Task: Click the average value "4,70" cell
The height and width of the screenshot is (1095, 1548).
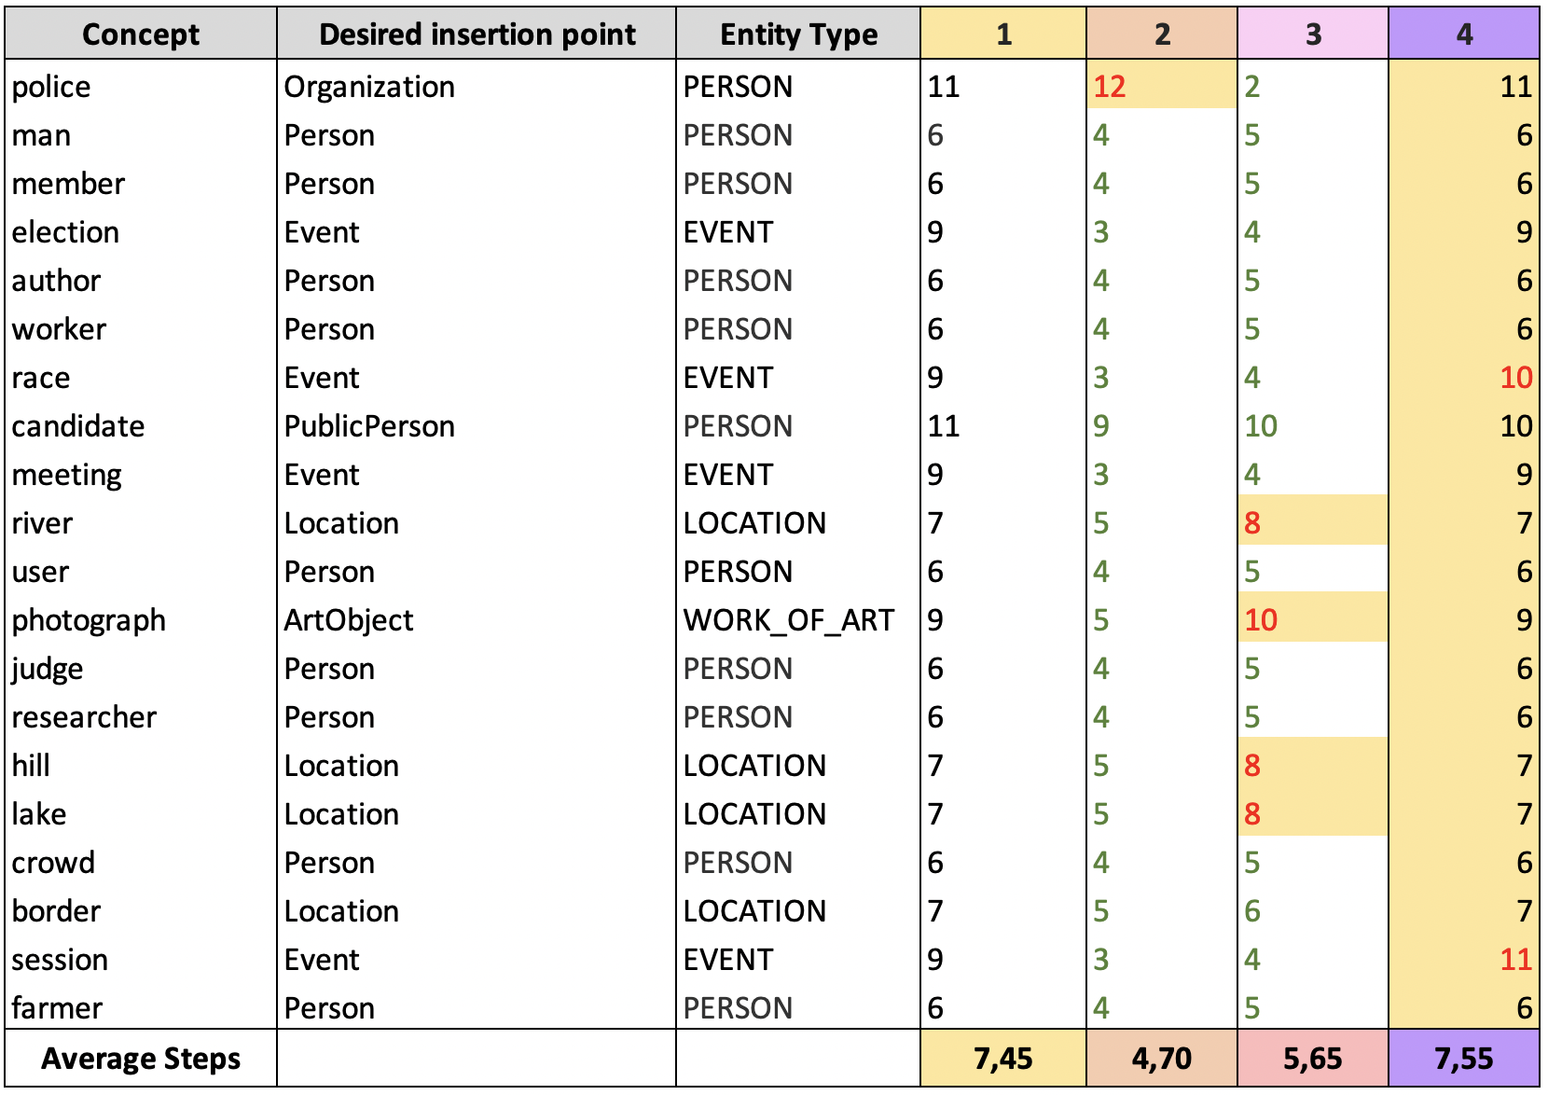Action: click(x=1162, y=1059)
